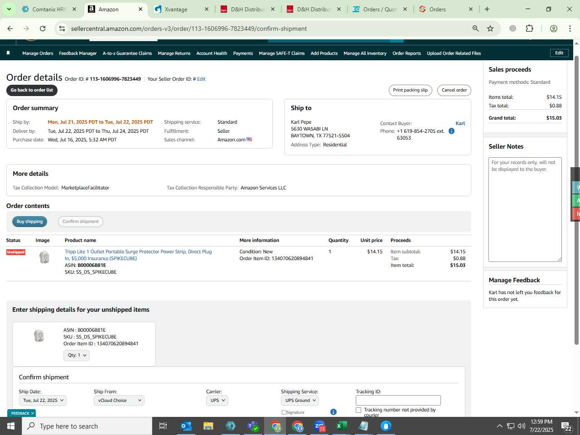Open the Ship From vCloud Choice dropdown
This screenshot has width=580, height=435.
point(119,401)
